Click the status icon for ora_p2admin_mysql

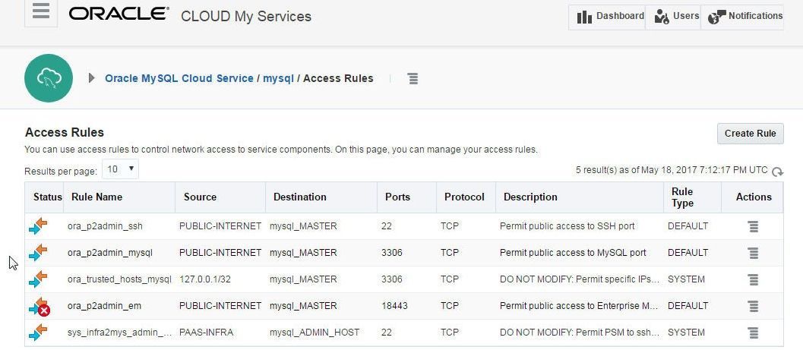click(x=38, y=253)
